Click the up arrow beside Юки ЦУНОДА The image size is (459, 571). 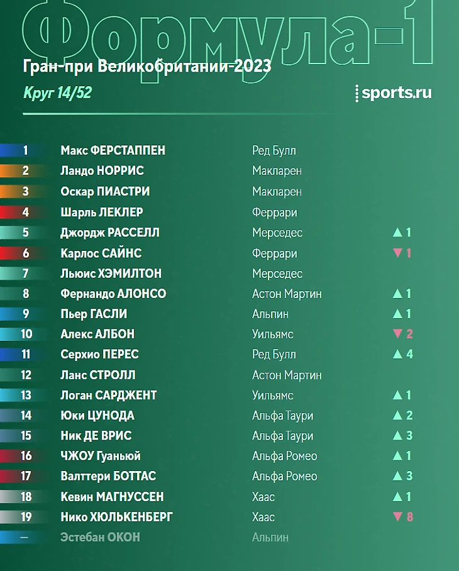tap(397, 415)
